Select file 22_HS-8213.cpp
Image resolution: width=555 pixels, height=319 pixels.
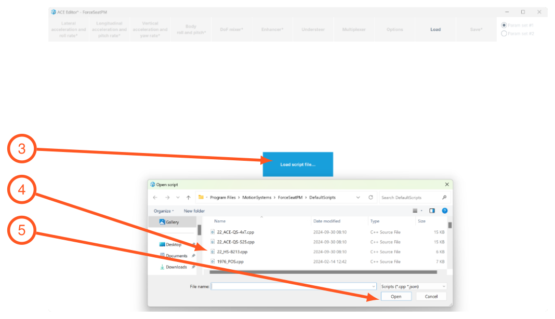(x=232, y=252)
